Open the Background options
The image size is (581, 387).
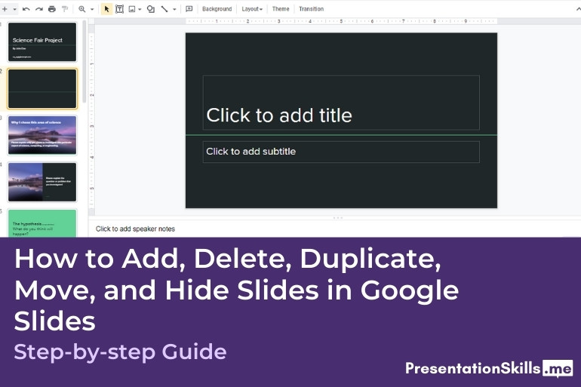tap(217, 9)
